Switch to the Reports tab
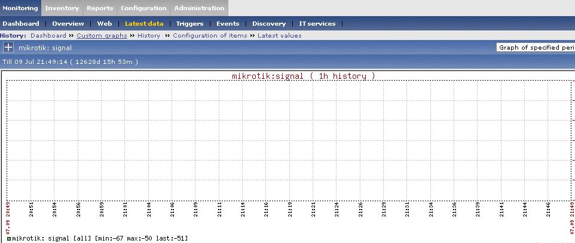Image resolution: width=575 pixels, height=243 pixels. [100, 8]
